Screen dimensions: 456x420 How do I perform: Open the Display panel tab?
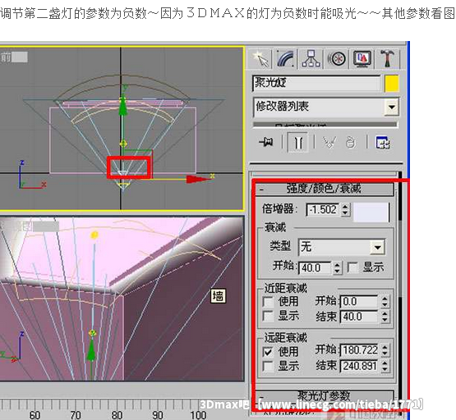pos(362,58)
